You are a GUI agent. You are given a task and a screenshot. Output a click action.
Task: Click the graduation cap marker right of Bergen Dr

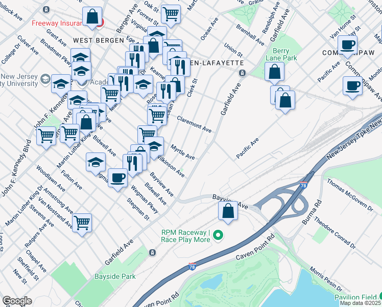coord(143,85)
